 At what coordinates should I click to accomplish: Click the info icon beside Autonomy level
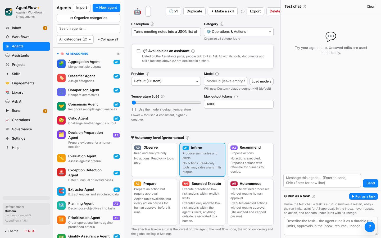[188, 138]
